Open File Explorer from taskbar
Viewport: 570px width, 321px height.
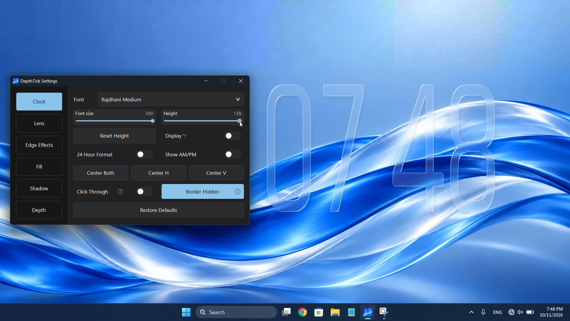(335, 312)
